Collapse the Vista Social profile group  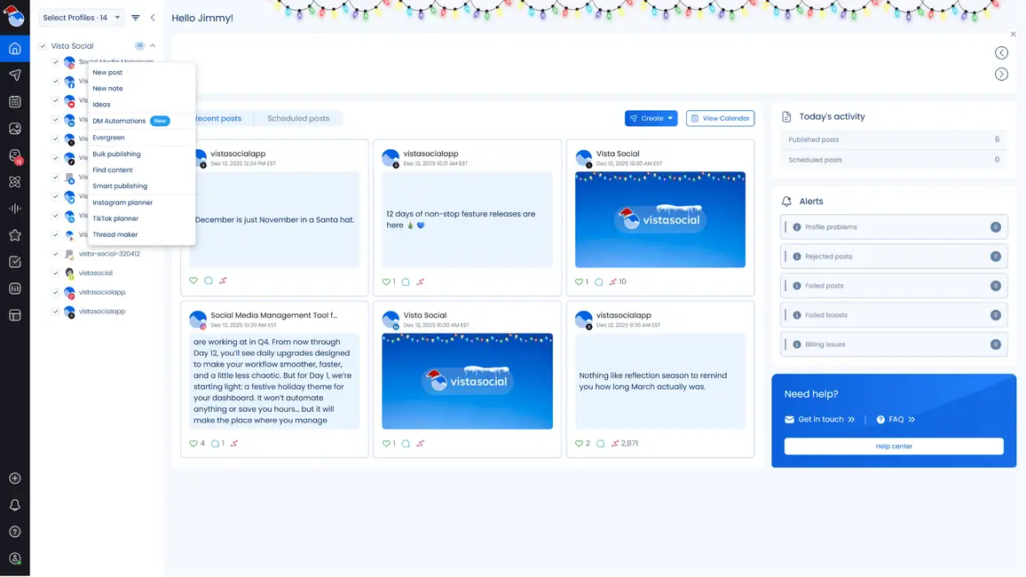tap(153, 46)
